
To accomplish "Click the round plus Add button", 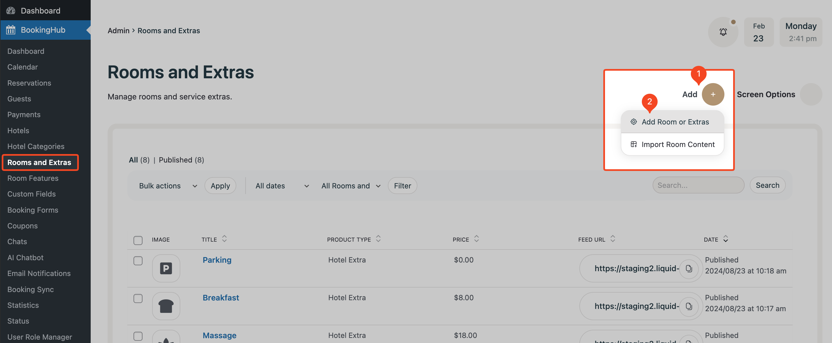I will click(x=713, y=94).
